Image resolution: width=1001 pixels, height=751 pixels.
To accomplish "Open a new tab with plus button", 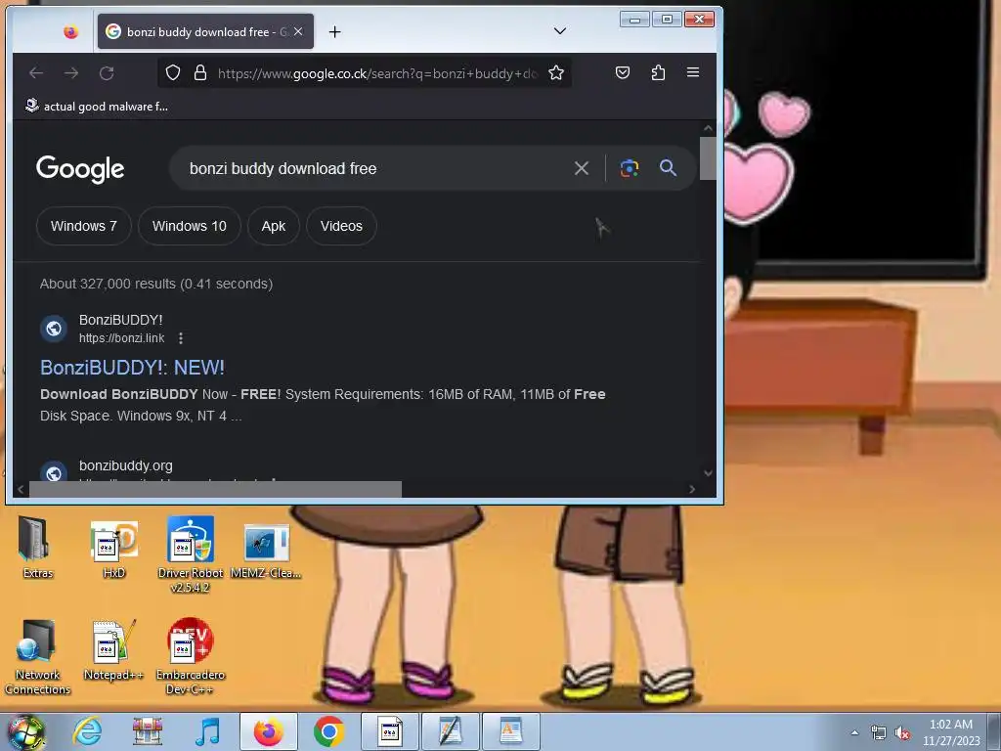I will [x=334, y=32].
